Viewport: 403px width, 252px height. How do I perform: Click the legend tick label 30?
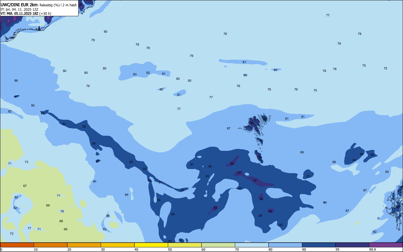coord(103,249)
